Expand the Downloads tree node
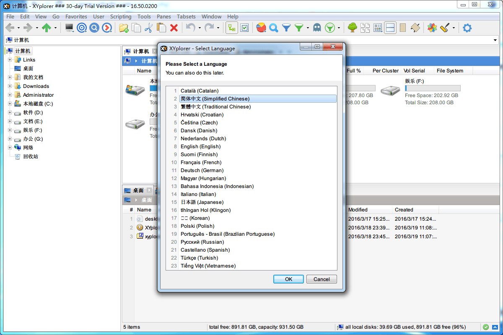Screen dimensions: 503x335 10,86
